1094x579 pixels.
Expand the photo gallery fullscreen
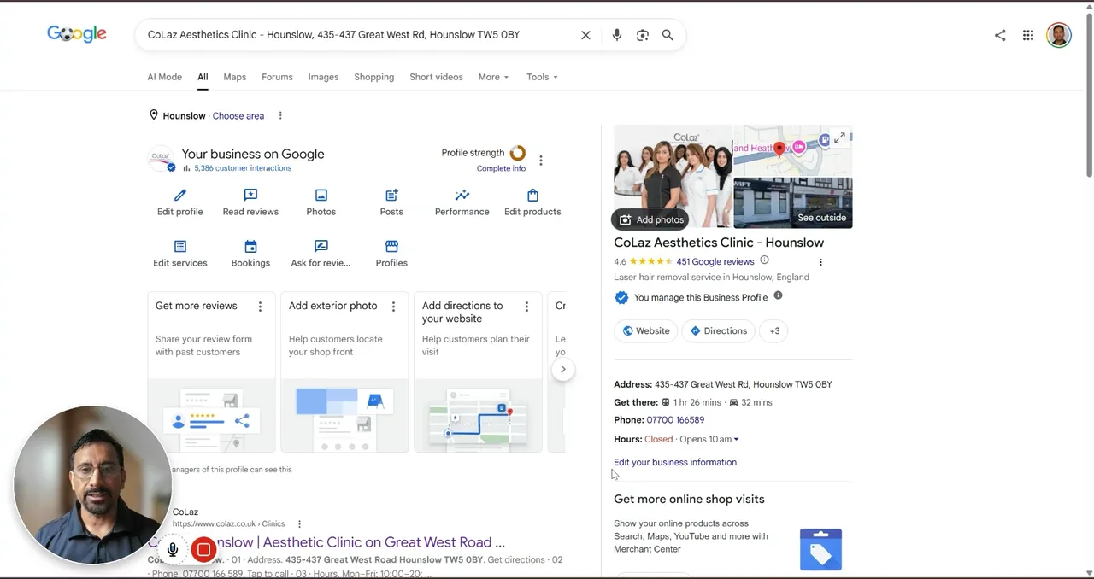click(840, 137)
